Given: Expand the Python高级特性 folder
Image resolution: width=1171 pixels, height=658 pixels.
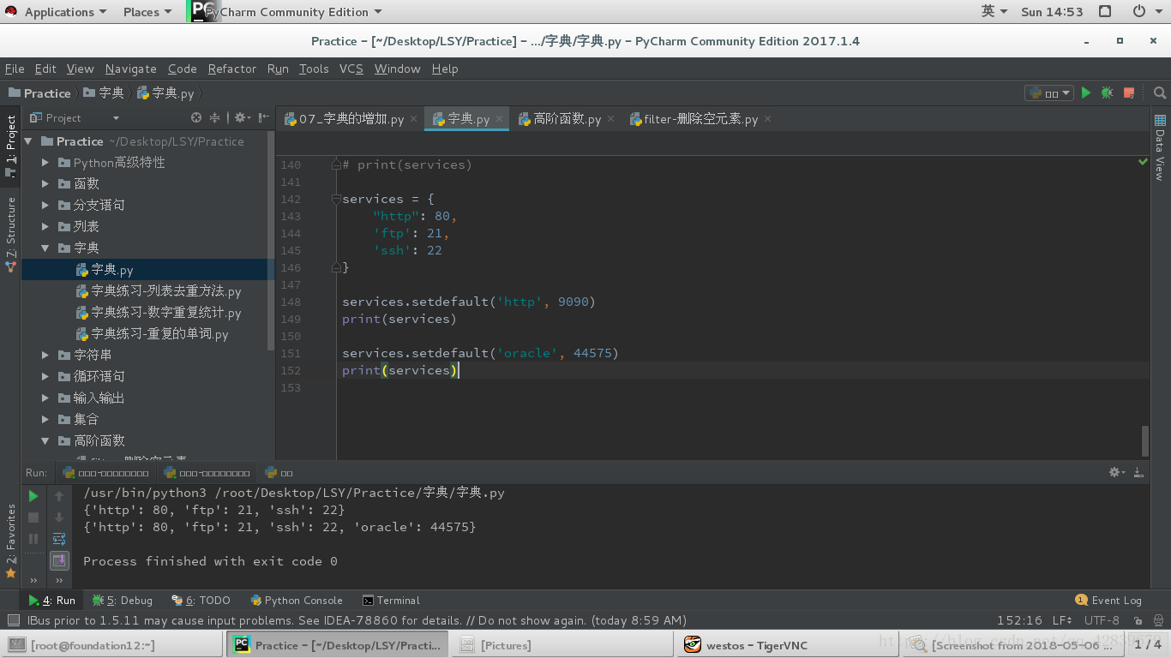Looking at the screenshot, I should 45,162.
